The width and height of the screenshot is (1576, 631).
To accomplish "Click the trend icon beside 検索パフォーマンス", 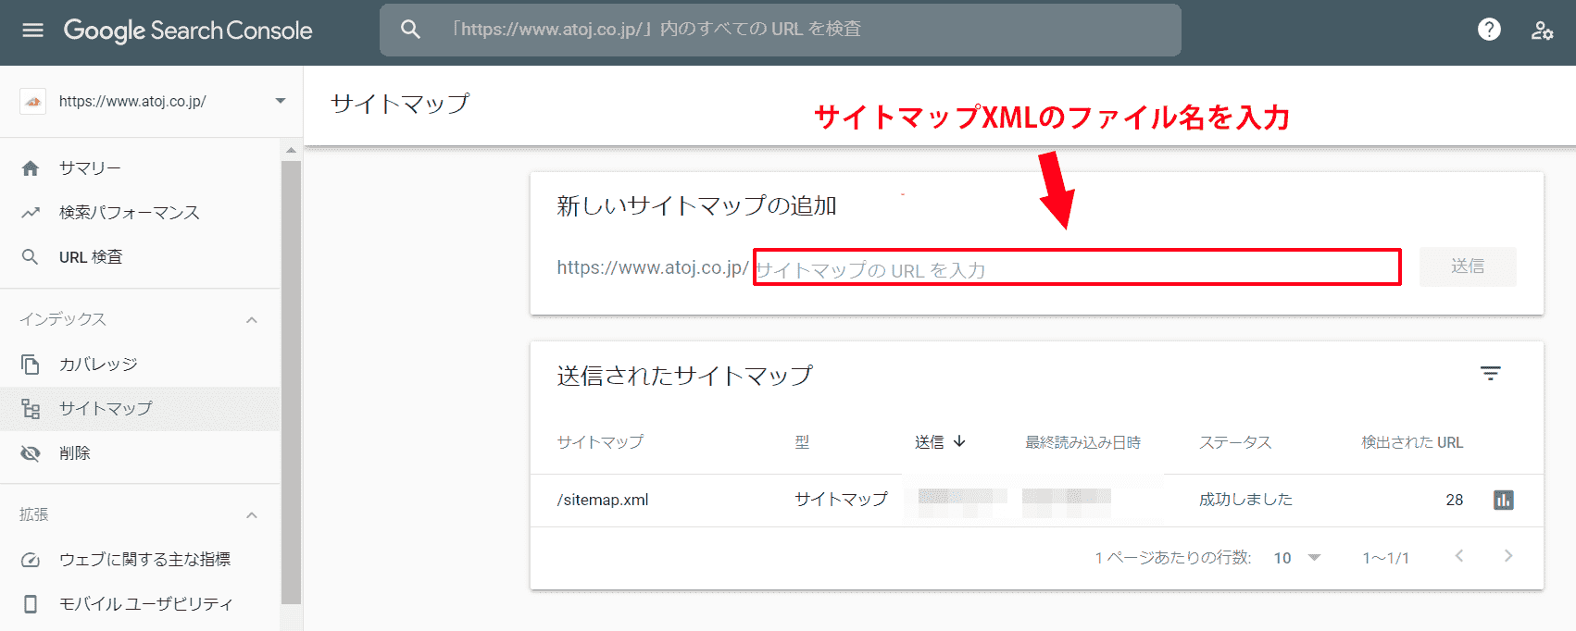I will 31,212.
